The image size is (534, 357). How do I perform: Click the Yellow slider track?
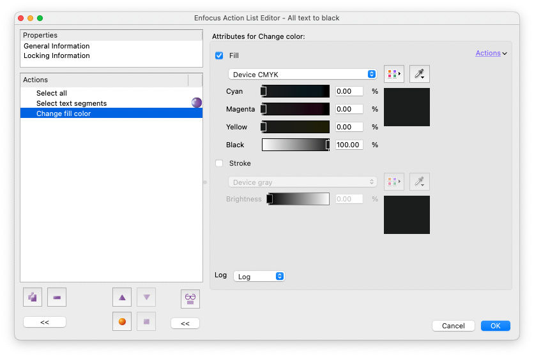click(296, 127)
